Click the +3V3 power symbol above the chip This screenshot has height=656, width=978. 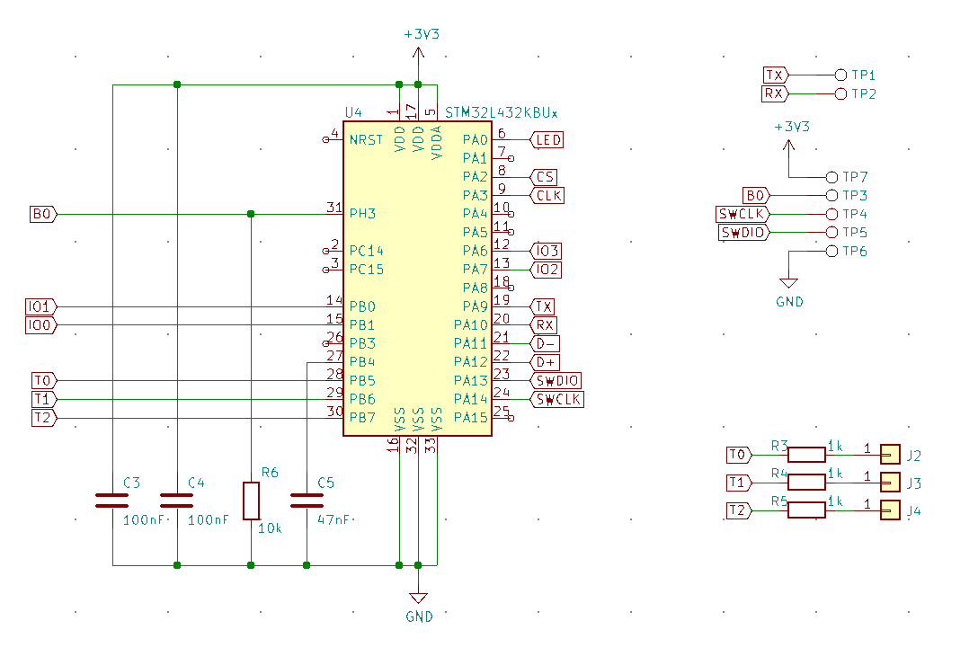click(x=418, y=54)
